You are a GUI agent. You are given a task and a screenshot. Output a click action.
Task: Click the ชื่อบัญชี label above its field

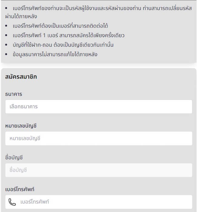click(x=14, y=157)
